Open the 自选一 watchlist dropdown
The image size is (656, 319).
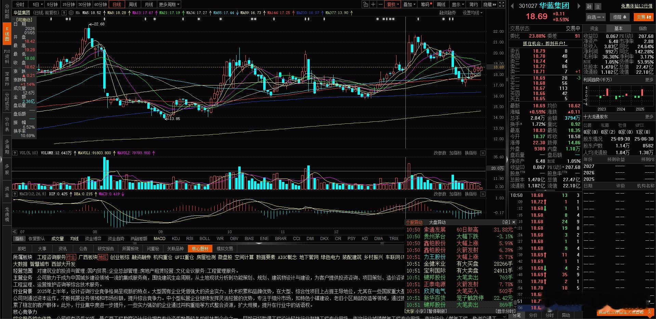595,17
